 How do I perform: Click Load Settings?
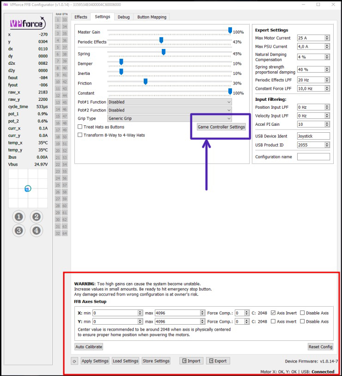(125, 361)
